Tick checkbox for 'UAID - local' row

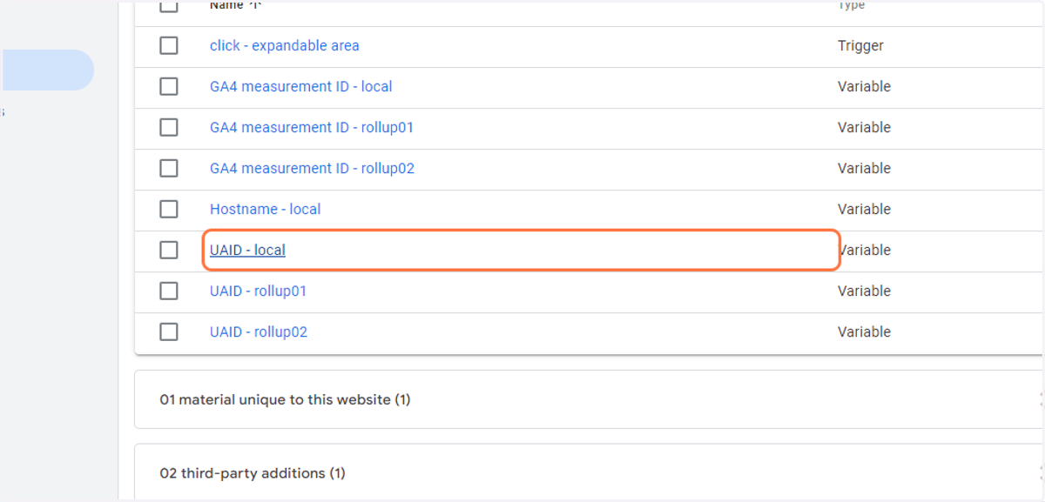pos(169,250)
